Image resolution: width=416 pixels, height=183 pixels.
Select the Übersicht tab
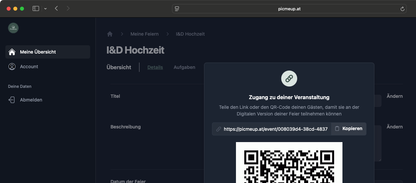click(x=119, y=67)
